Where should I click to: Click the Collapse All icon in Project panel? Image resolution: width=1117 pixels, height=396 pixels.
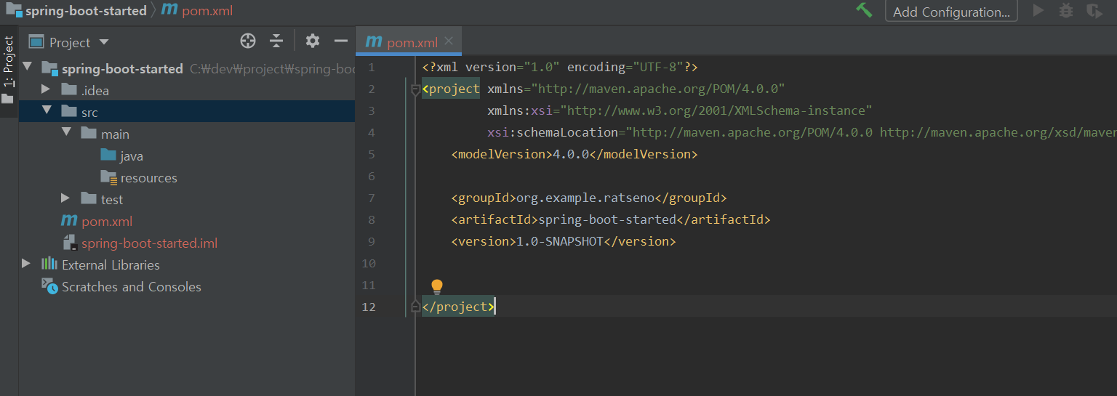click(276, 41)
